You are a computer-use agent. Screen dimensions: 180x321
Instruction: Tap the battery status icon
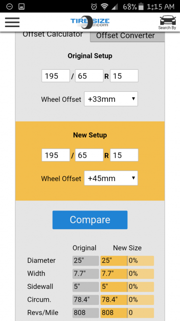tap(141, 6)
